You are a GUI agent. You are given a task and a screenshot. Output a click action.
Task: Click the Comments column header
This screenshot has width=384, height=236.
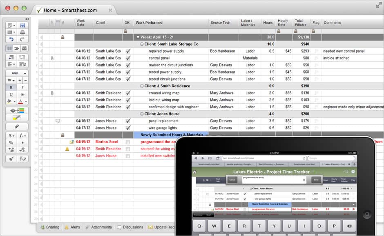point(332,23)
